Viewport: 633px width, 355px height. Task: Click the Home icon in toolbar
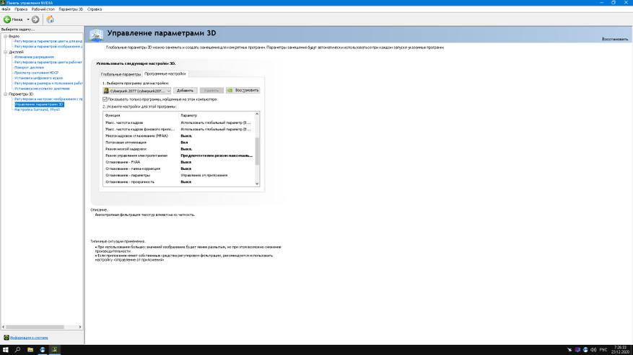coord(50,19)
